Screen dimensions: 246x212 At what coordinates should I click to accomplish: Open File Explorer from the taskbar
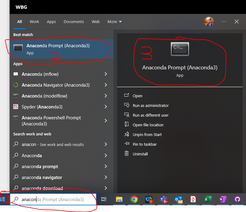[119, 199]
